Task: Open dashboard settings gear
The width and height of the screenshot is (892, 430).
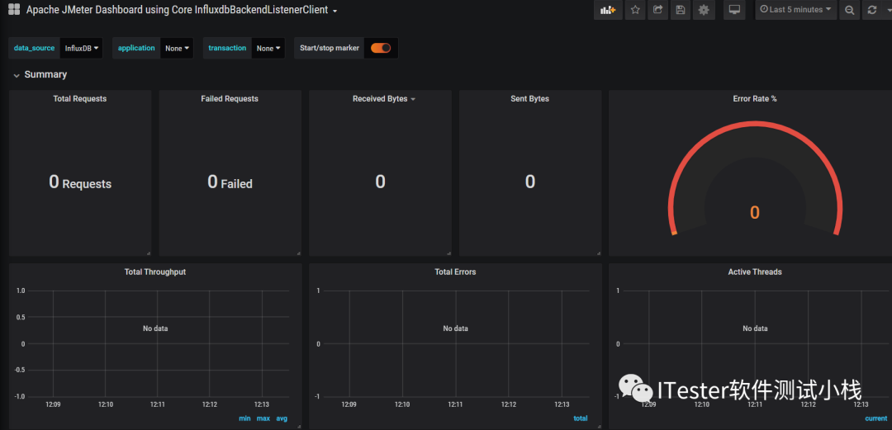Action: point(704,10)
